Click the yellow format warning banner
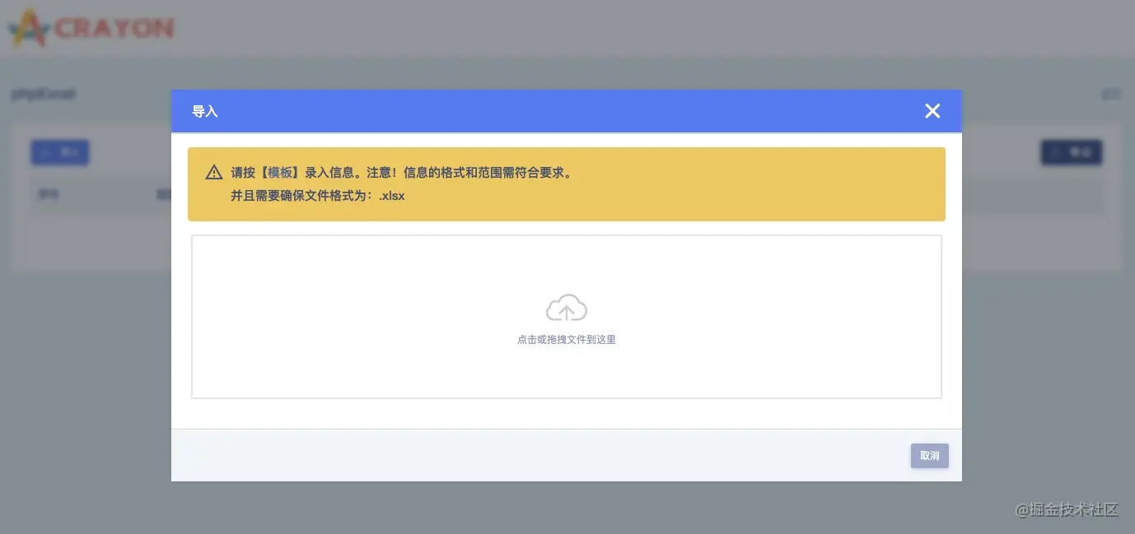Image resolution: width=1135 pixels, height=534 pixels. [x=567, y=183]
